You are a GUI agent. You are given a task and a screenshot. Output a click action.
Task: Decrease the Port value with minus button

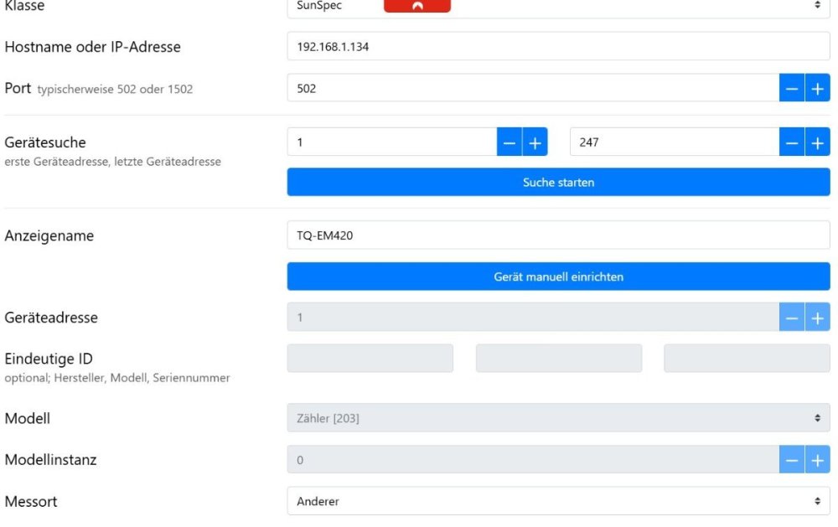[x=792, y=88]
